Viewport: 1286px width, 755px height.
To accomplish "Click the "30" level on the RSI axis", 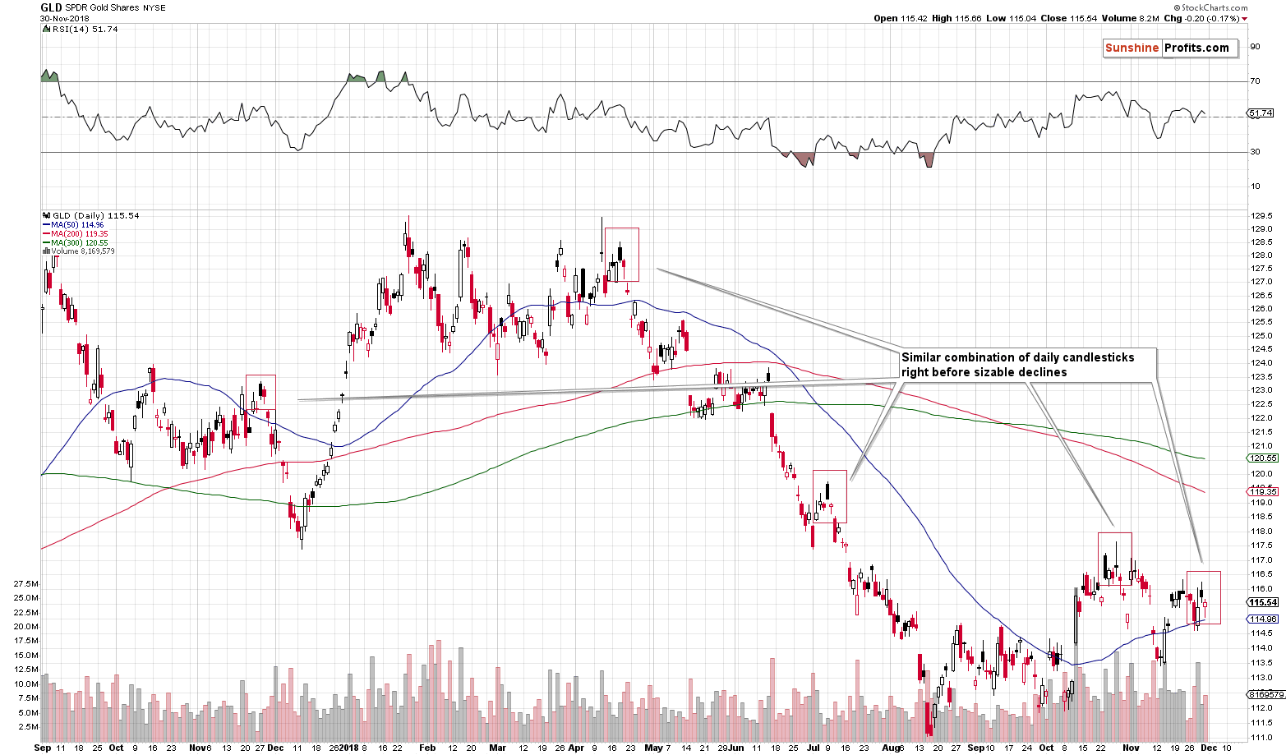I will pyautogui.click(x=1255, y=151).
